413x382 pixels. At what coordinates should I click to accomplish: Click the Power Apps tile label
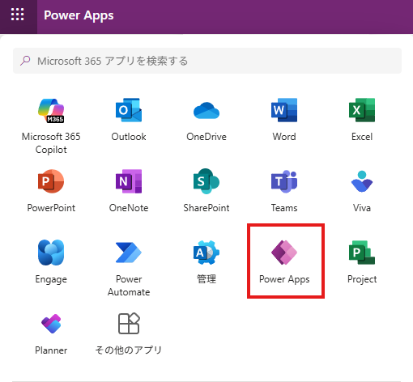284,279
